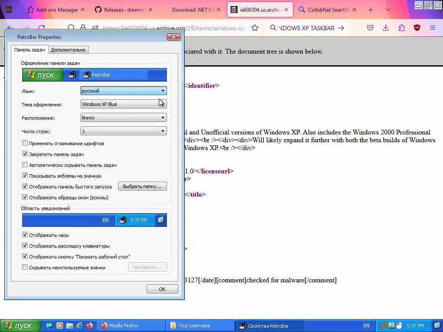Image resolution: width=443 pixels, height=332 pixels.
Task: Switch to Releases dremin GitHub tab
Action: click(124, 10)
